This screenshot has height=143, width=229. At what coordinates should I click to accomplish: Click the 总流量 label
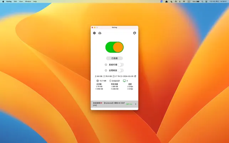[x=99, y=84]
